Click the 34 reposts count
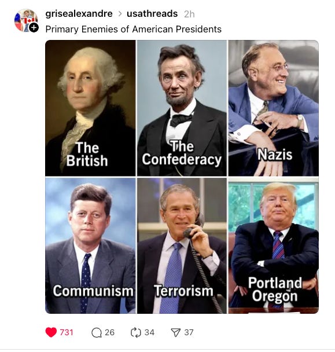The image size is (335, 352). (149, 332)
